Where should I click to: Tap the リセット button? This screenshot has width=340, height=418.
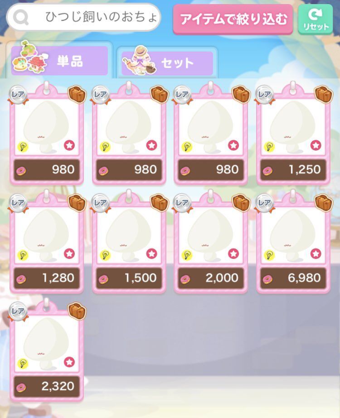315,19
